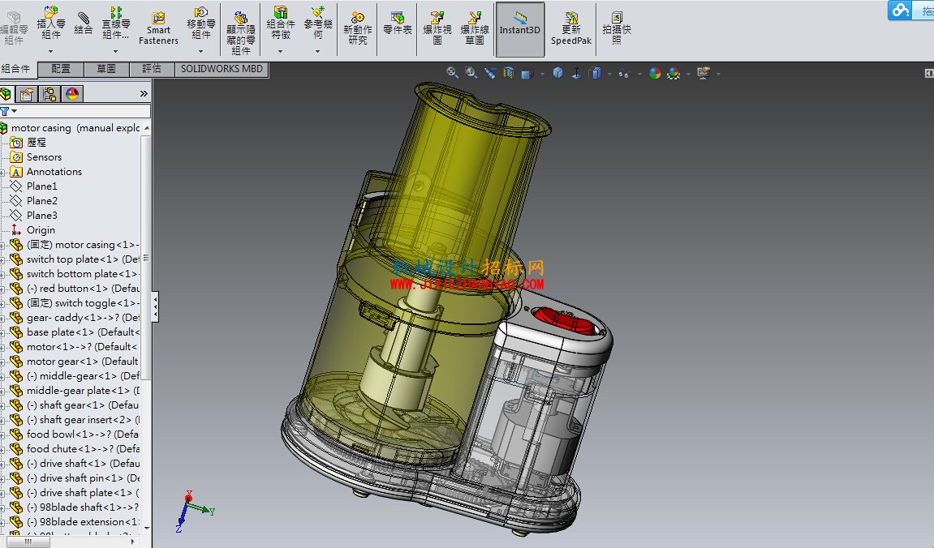934x548 pixels.
Task: Click Insert Components (插入零組件) tool
Action: click(50, 23)
